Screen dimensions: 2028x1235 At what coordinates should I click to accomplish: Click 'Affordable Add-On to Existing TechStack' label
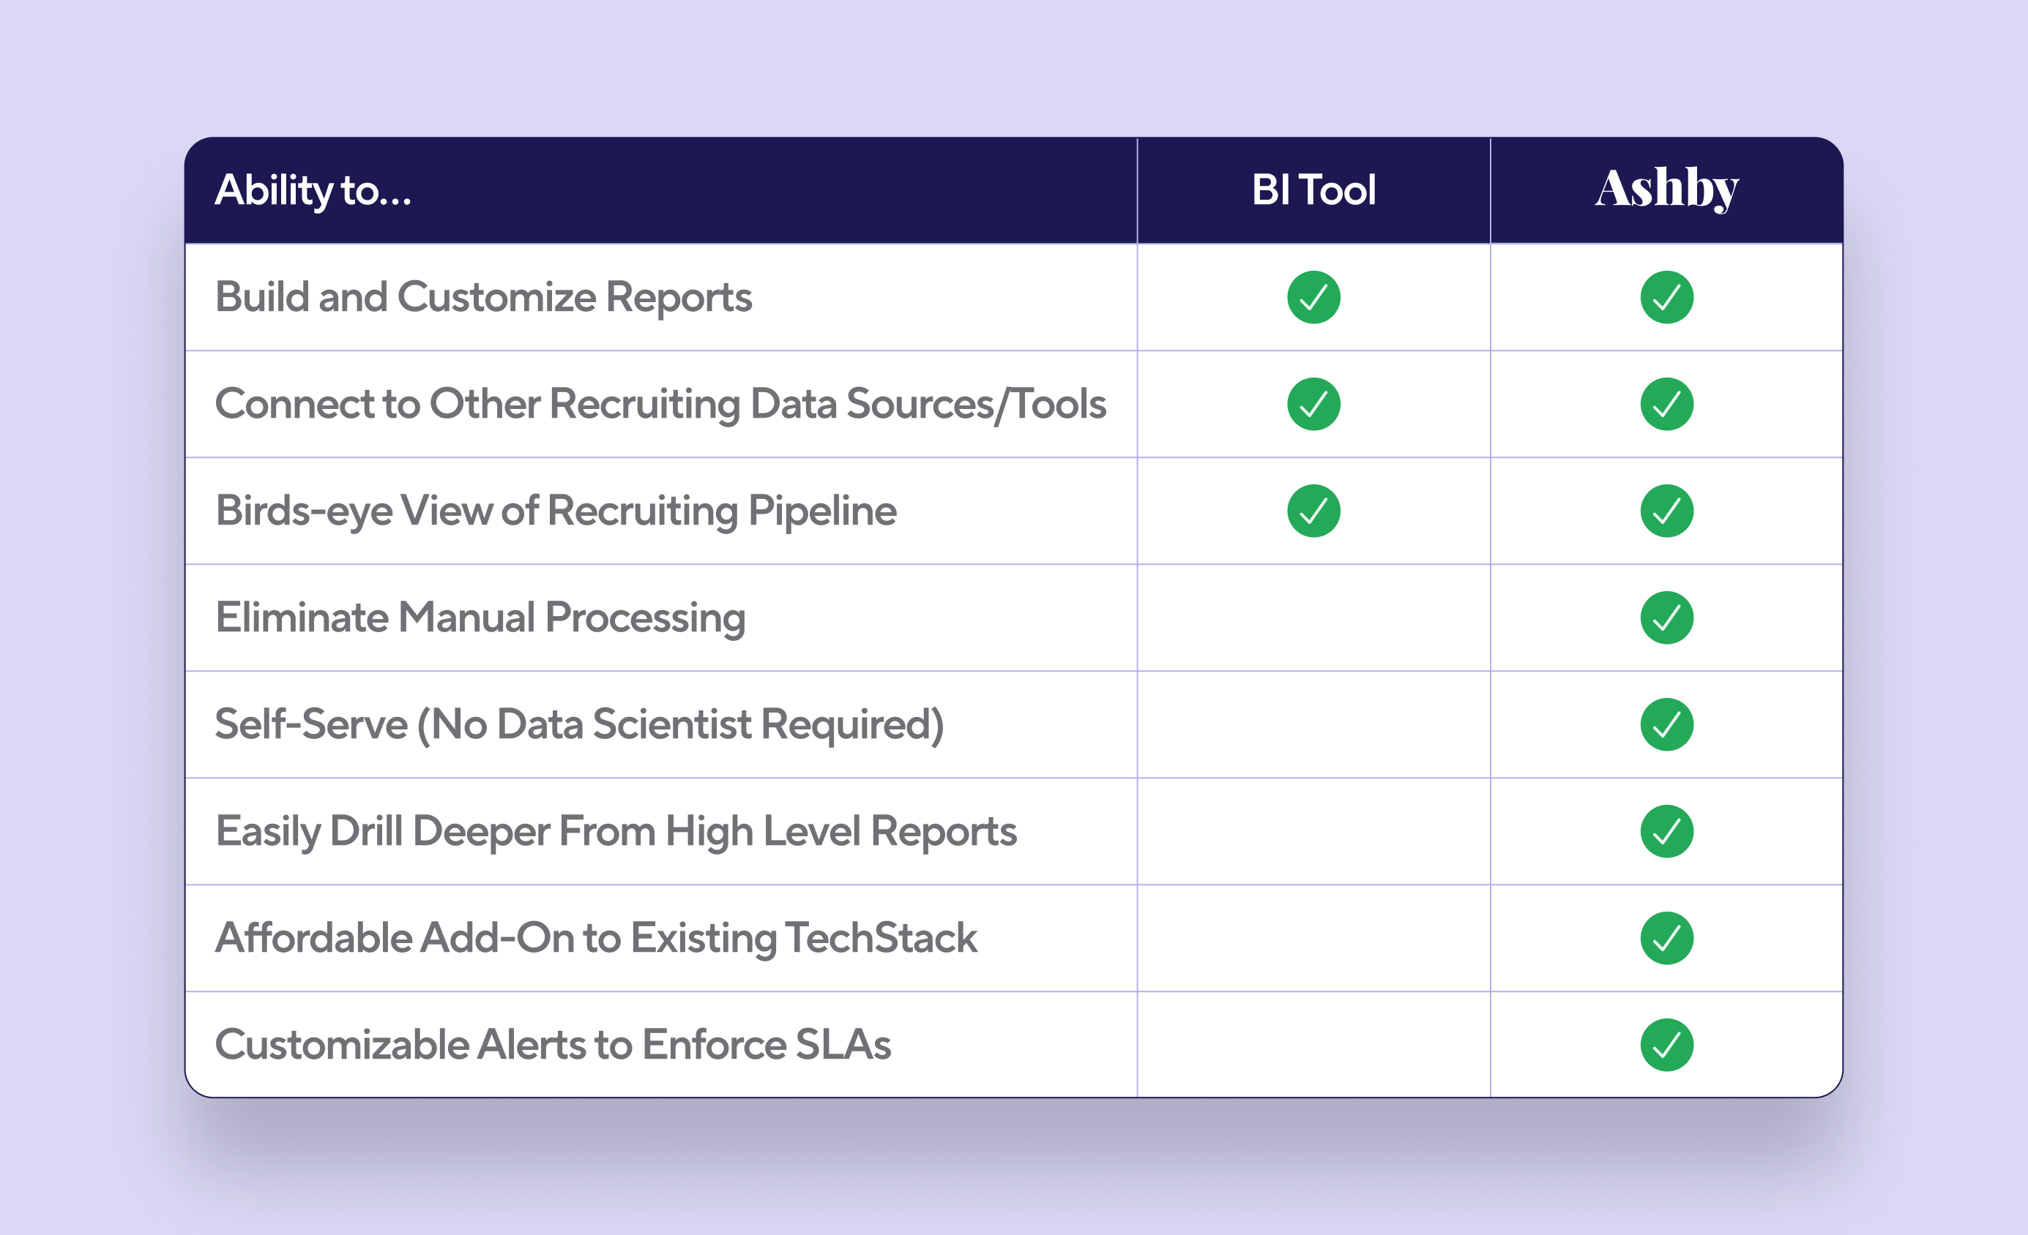tap(596, 938)
